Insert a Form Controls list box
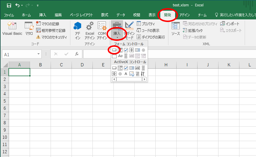256x157 pixels. (x=138, y=50)
